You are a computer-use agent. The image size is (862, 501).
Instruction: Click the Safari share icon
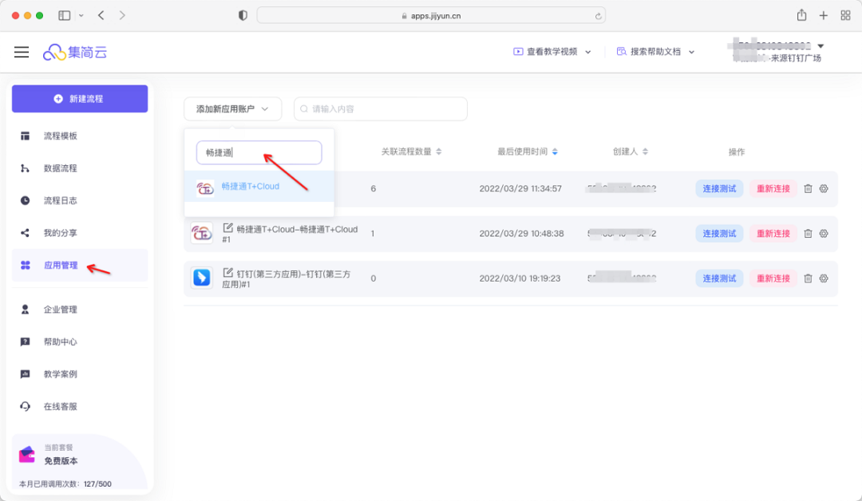click(801, 15)
